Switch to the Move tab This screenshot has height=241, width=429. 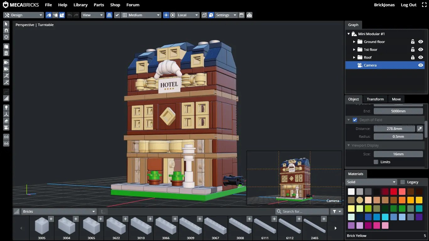[x=396, y=99]
